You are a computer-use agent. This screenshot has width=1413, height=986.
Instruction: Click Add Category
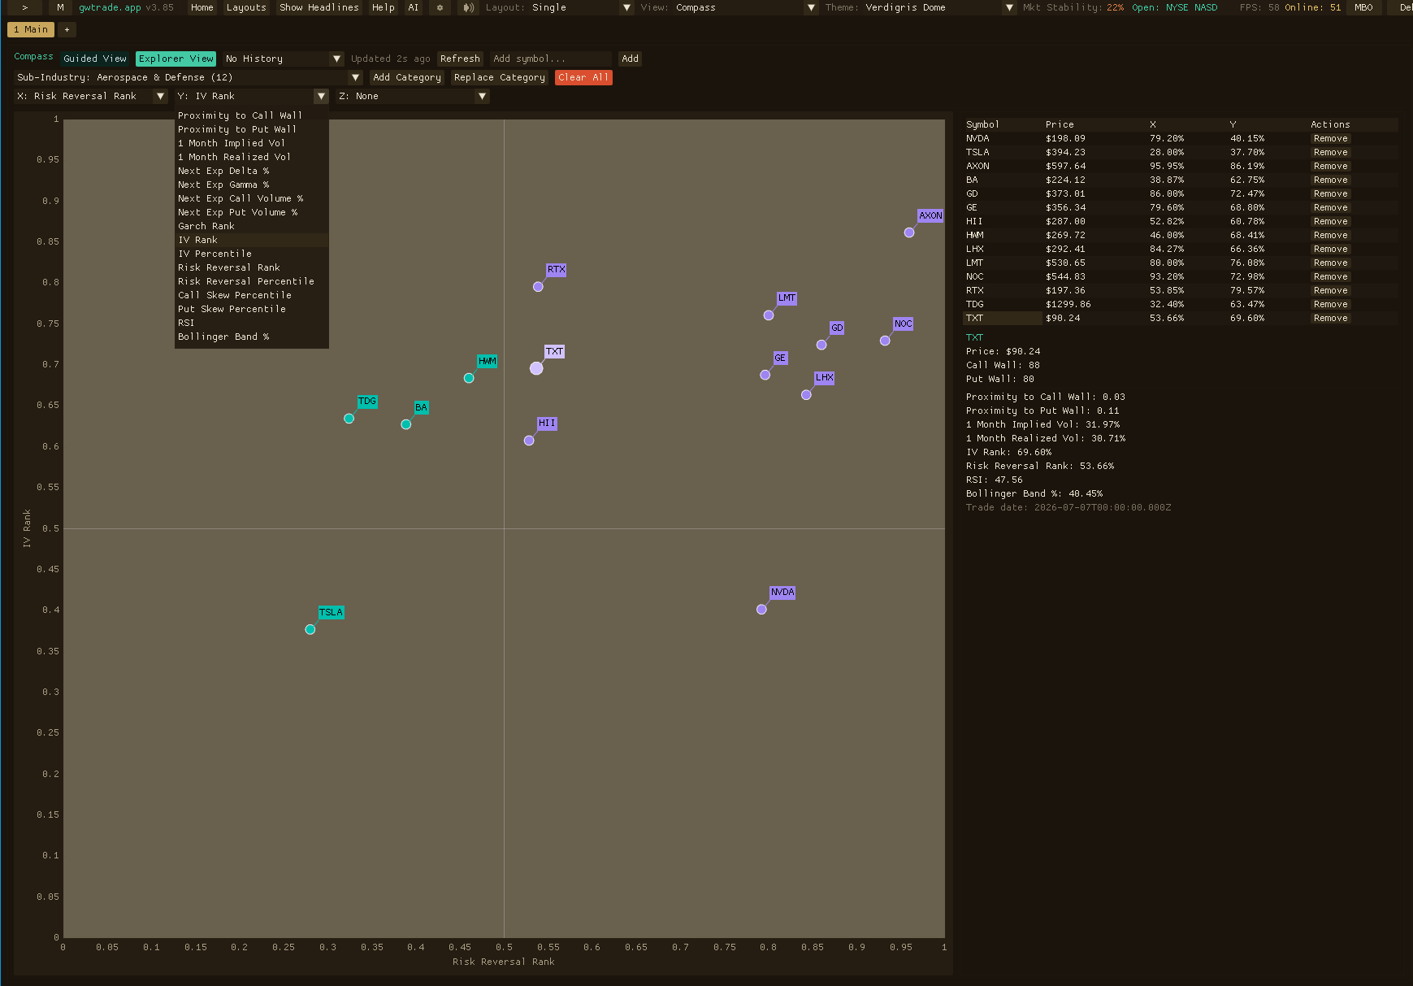[x=407, y=77]
